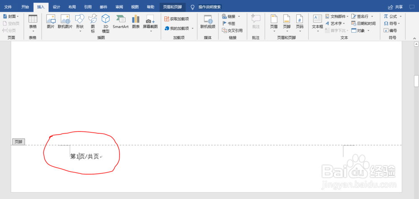Click the 页脚 footer label tag

(x=18, y=142)
